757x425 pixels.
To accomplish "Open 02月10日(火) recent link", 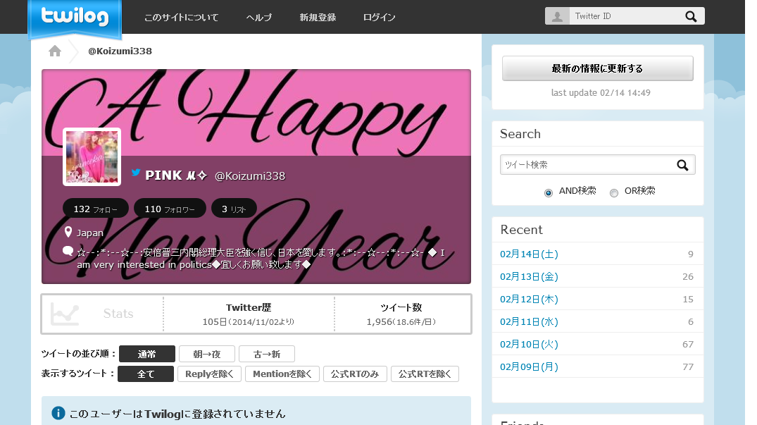I will tap(529, 345).
